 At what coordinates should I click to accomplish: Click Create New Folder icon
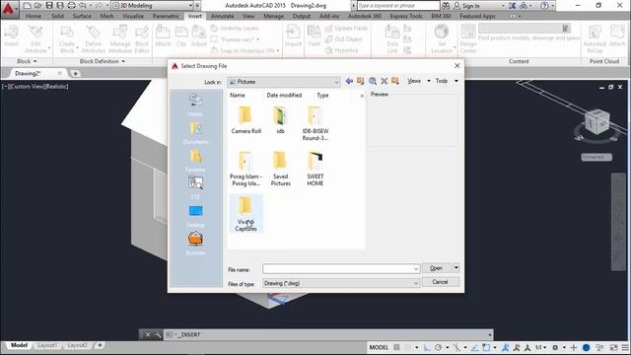395,81
